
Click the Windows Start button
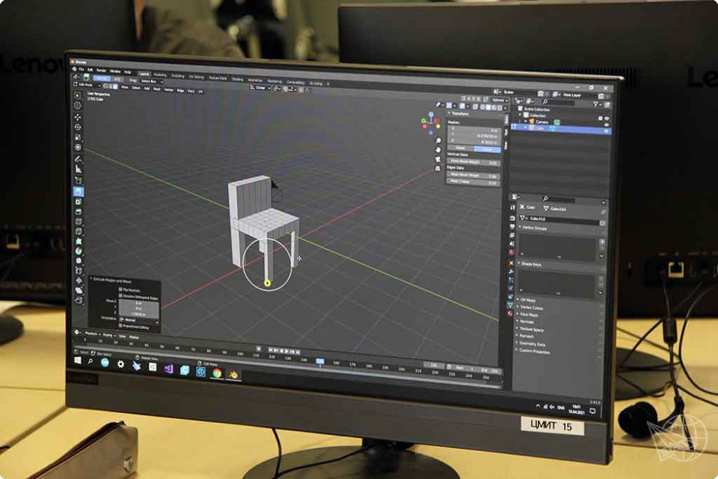[78, 361]
